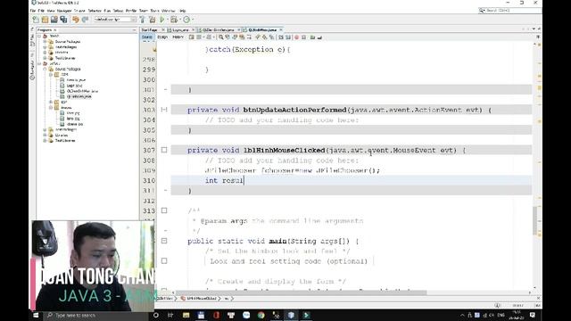571x321 pixels.
Task: Click the Windows search box in taskbar
Action: (x=96, y=315)
